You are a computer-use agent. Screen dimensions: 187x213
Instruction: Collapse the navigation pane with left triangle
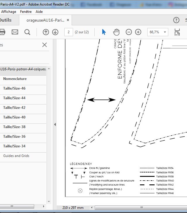pyautogui.click(x=55, y=124)
